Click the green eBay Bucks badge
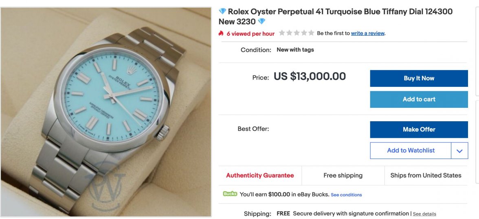 [x=230, y=194]
